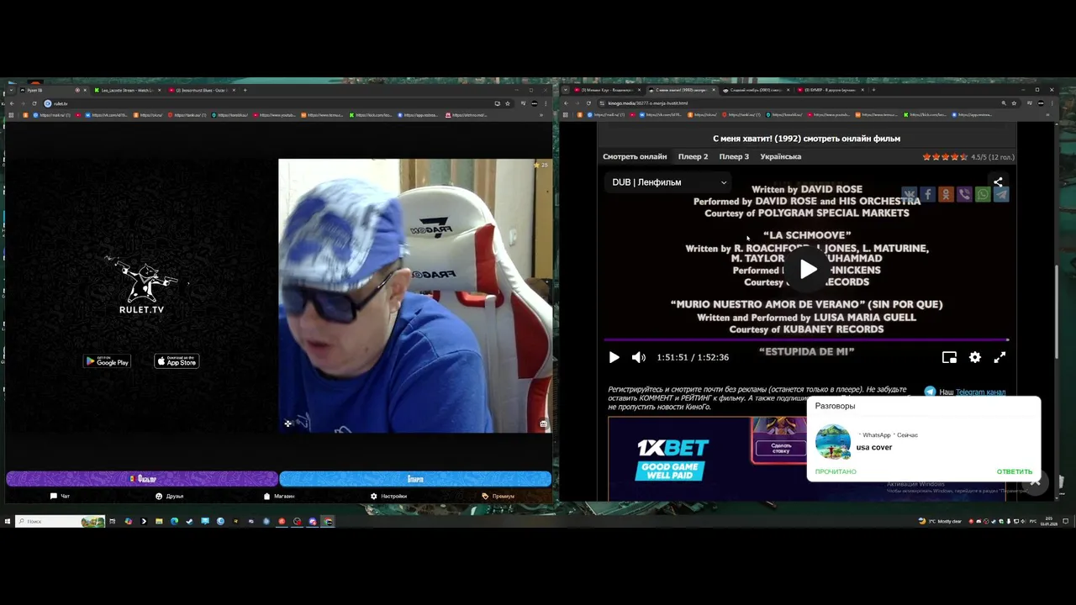Screen dimensions: 1076x605
Task: Select the Сладкий ноябрь tab in right browser
Action: pyautogui.click(x=755, y=90)
